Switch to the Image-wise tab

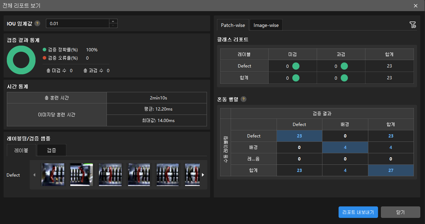tap(266, 25)
